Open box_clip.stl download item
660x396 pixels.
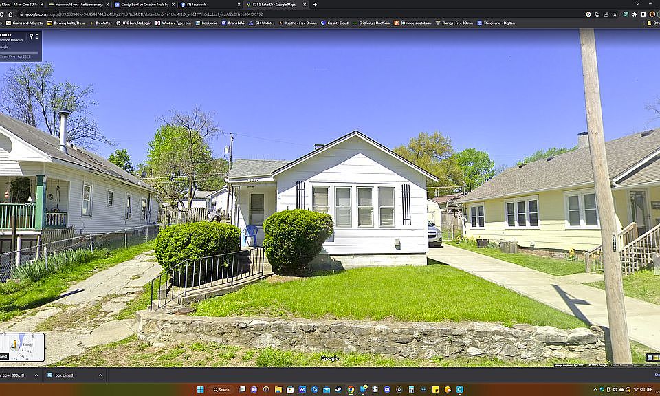(64, 375)
